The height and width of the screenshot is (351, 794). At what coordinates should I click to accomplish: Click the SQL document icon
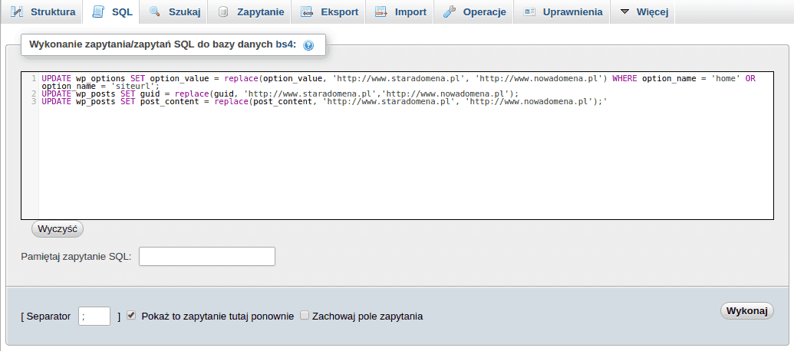click(x=98, y=11)
